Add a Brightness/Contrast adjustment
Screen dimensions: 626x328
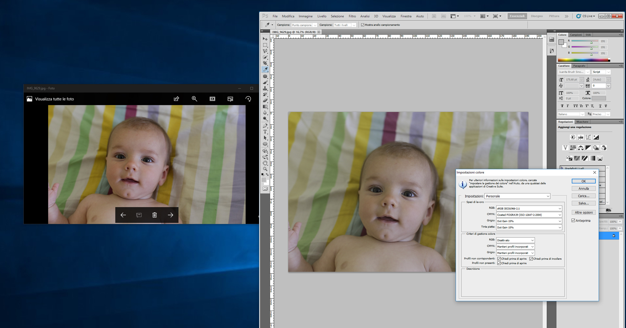click(573, 137)
